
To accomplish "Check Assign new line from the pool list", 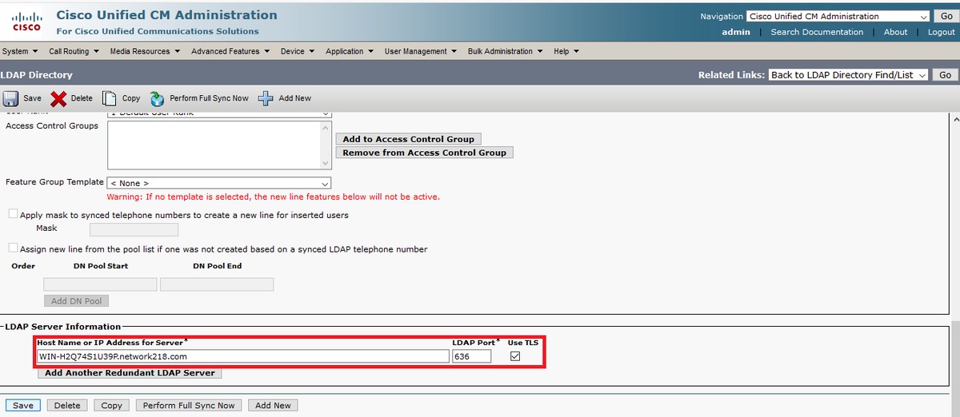I will coord(13,248).
